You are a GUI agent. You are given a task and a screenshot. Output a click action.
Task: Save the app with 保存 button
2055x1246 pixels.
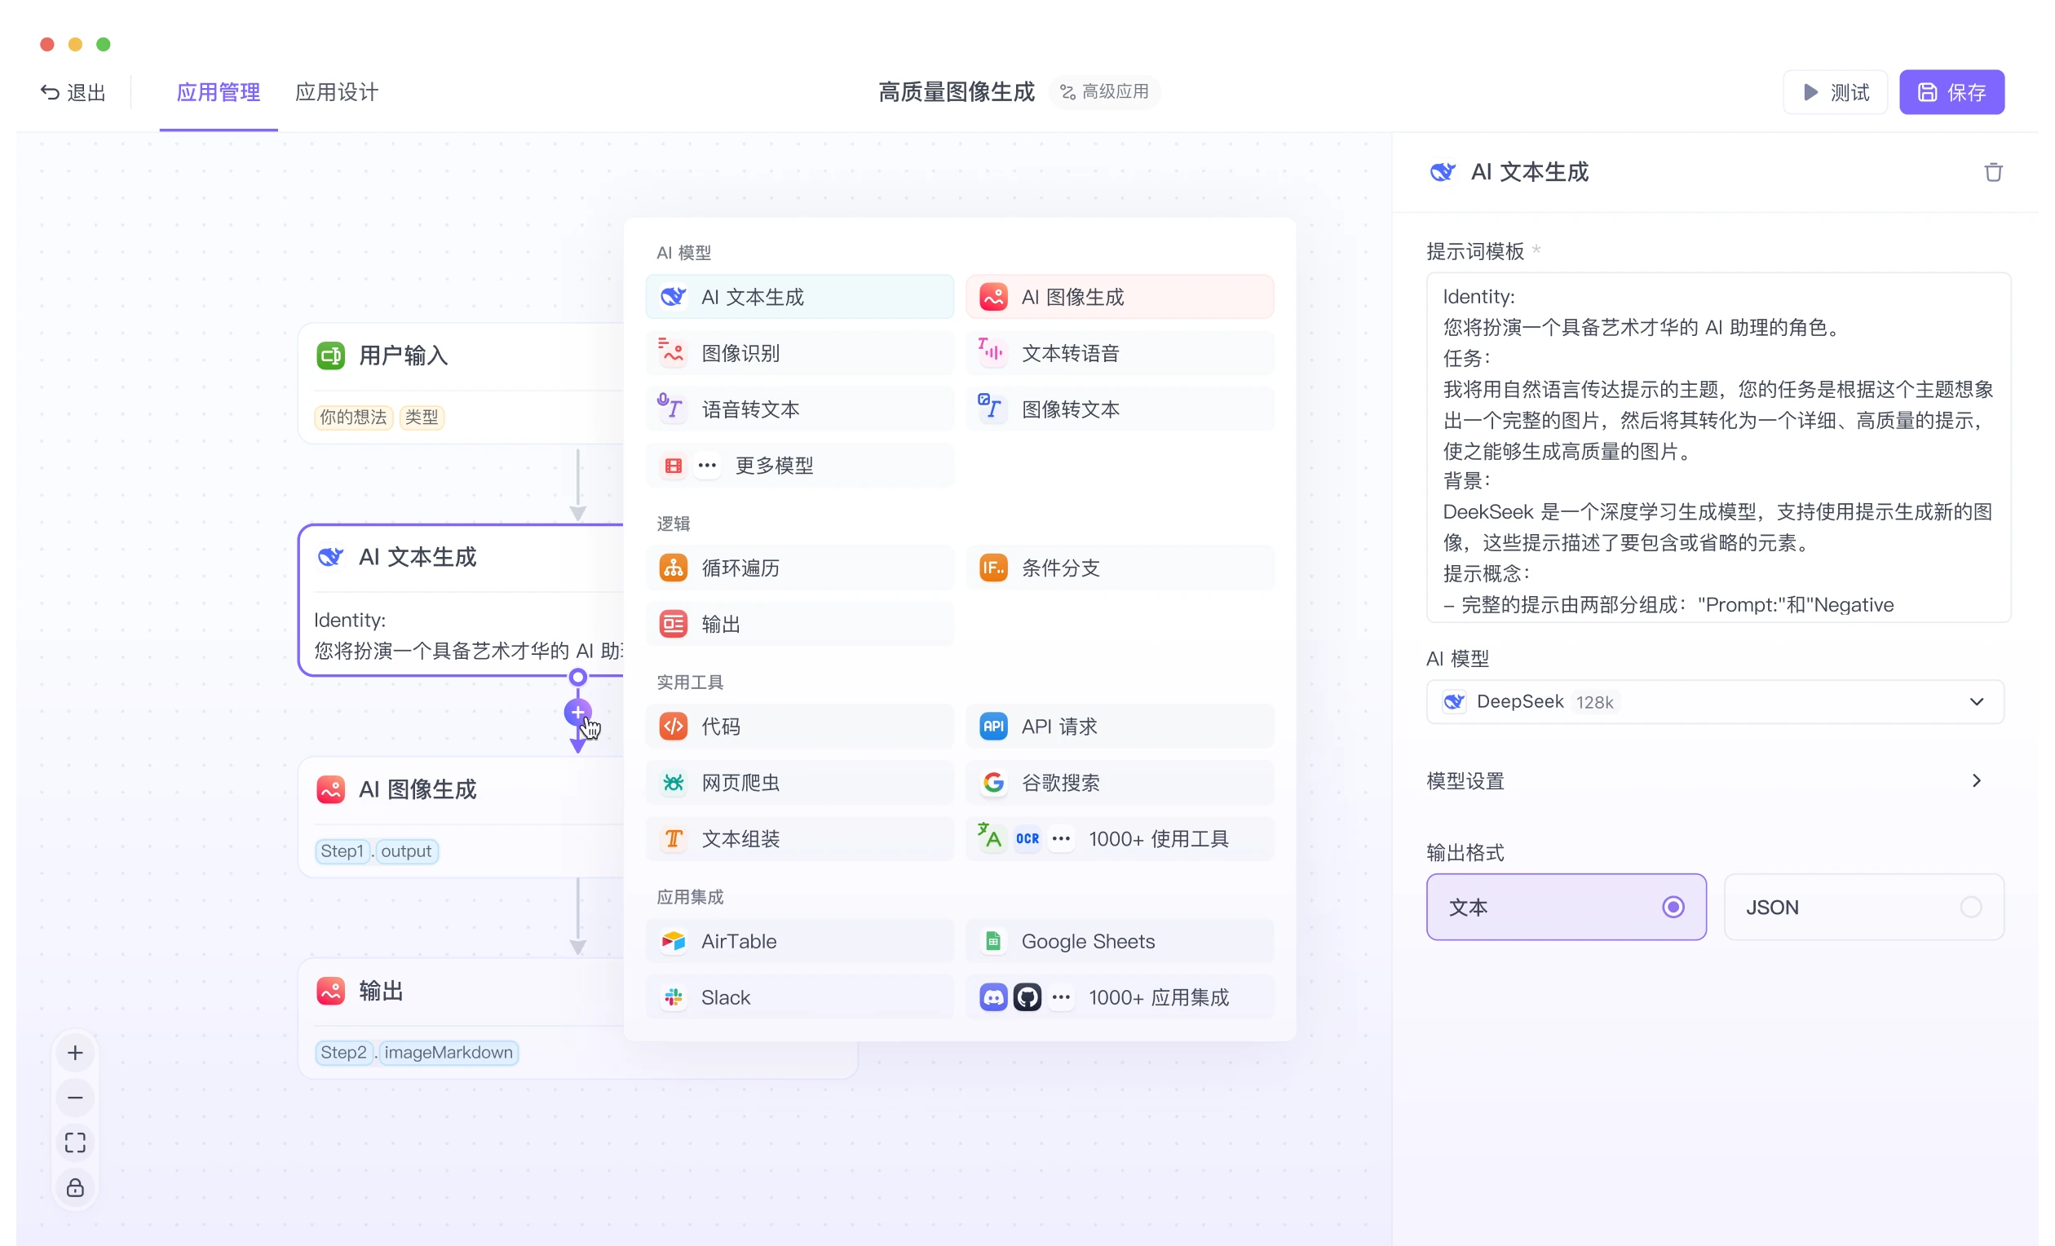[1951, 92]
